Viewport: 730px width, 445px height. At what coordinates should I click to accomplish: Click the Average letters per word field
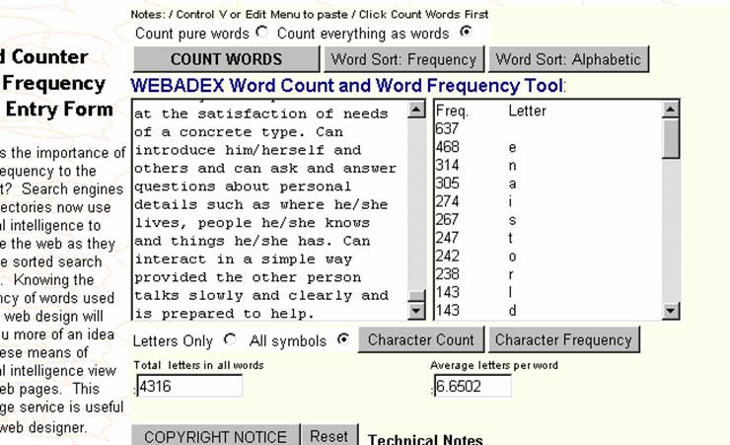(473, 386)
